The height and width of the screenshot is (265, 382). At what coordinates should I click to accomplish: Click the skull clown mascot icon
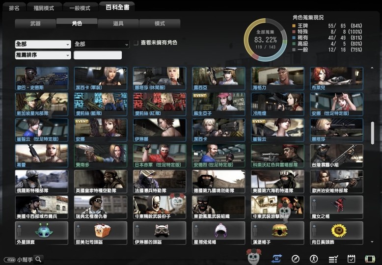254,256
